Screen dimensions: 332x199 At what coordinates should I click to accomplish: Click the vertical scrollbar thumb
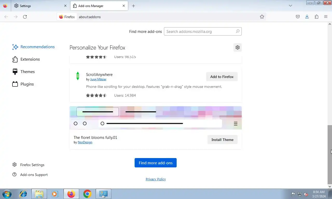click(x=330, y=154)
